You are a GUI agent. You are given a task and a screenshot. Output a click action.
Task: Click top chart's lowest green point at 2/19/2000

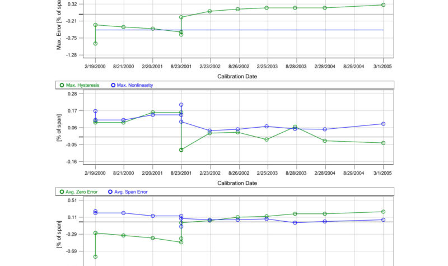[x=95, y=43]
